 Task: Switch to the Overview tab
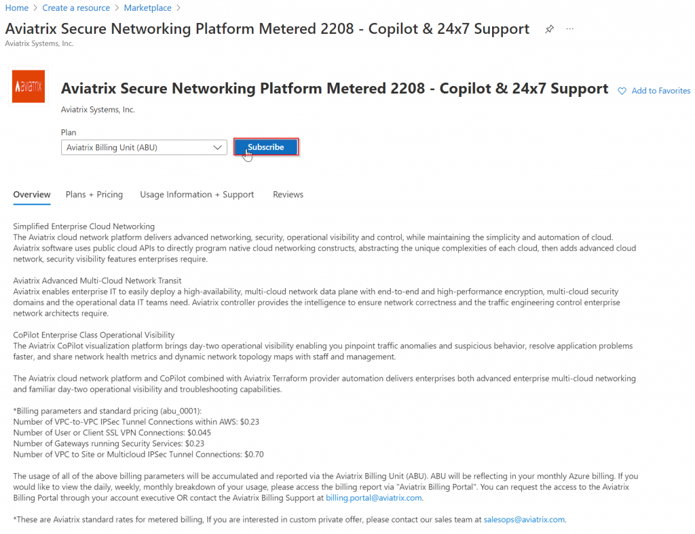coord(32,194)
